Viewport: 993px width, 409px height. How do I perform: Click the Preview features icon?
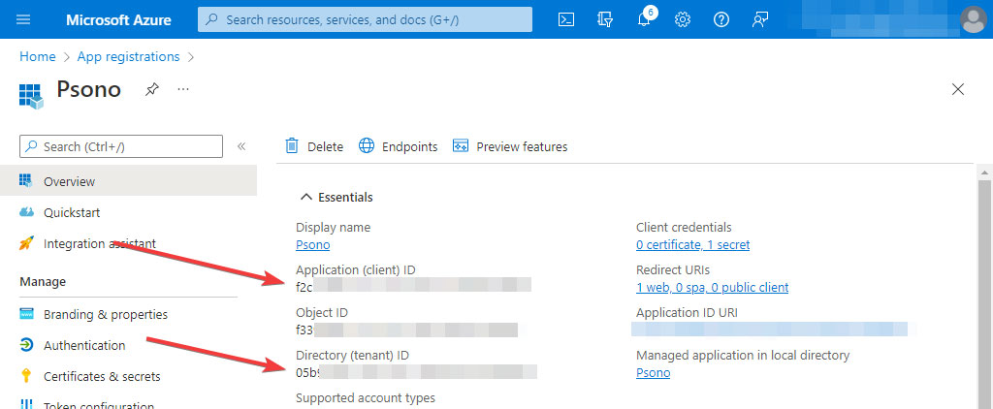[x=461, y=146]
